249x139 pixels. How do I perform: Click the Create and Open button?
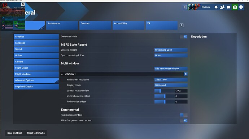coord(171,50)
